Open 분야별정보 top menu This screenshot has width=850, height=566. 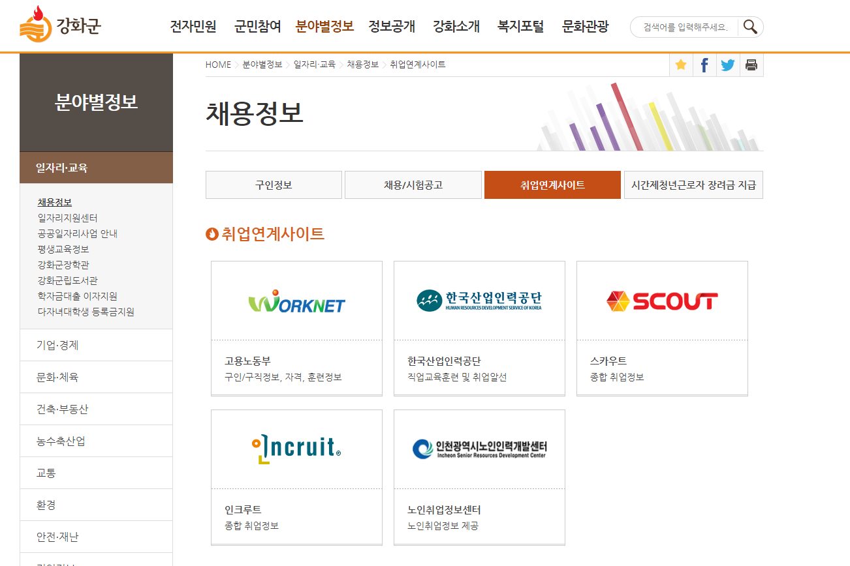pos(324,27)
